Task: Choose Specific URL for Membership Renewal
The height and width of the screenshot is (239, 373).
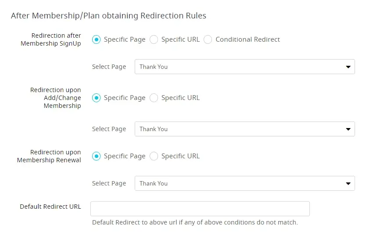Action: (x=154, y=156)
